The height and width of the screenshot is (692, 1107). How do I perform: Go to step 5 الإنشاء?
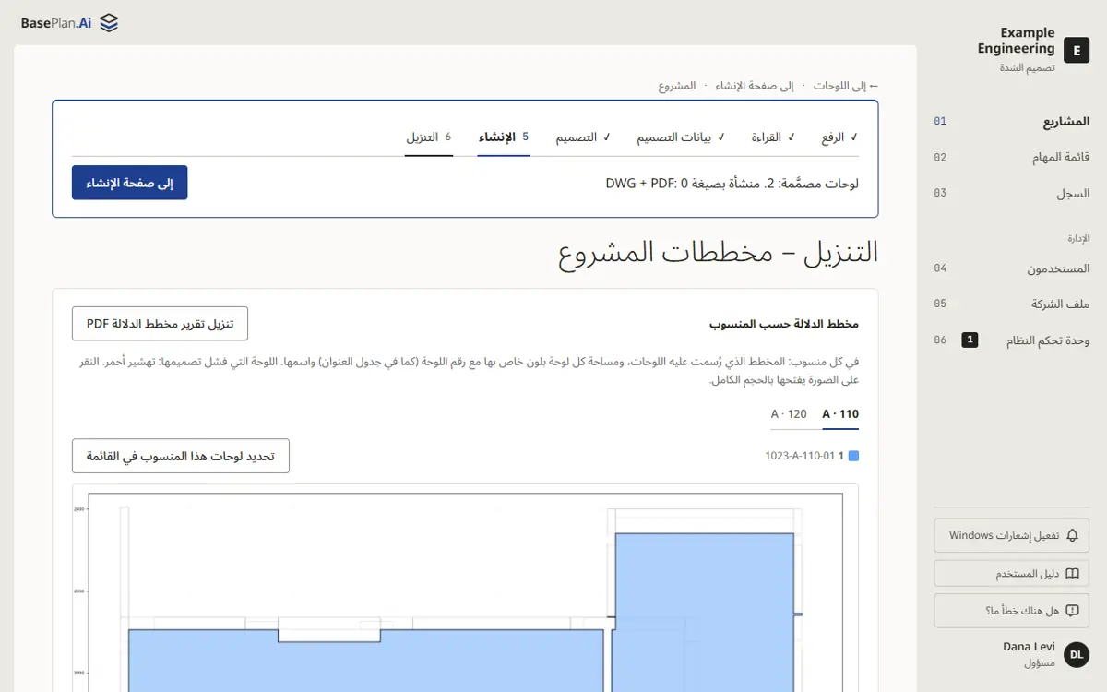(x=504, y=137)
